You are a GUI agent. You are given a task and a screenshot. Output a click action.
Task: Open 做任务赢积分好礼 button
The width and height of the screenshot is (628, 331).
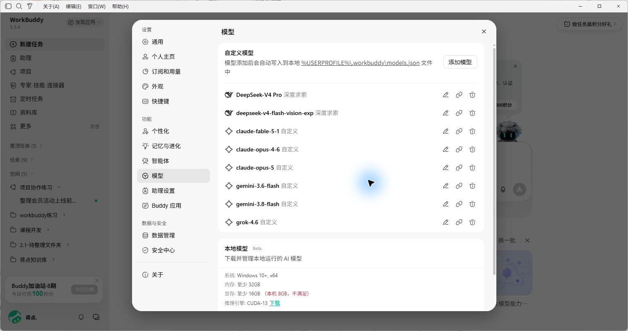[589, 24]
